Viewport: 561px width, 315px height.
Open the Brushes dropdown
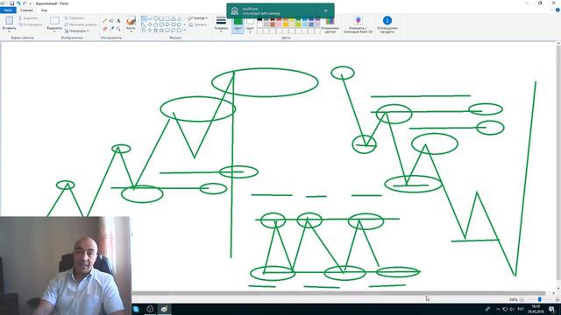tap(131, 31)
